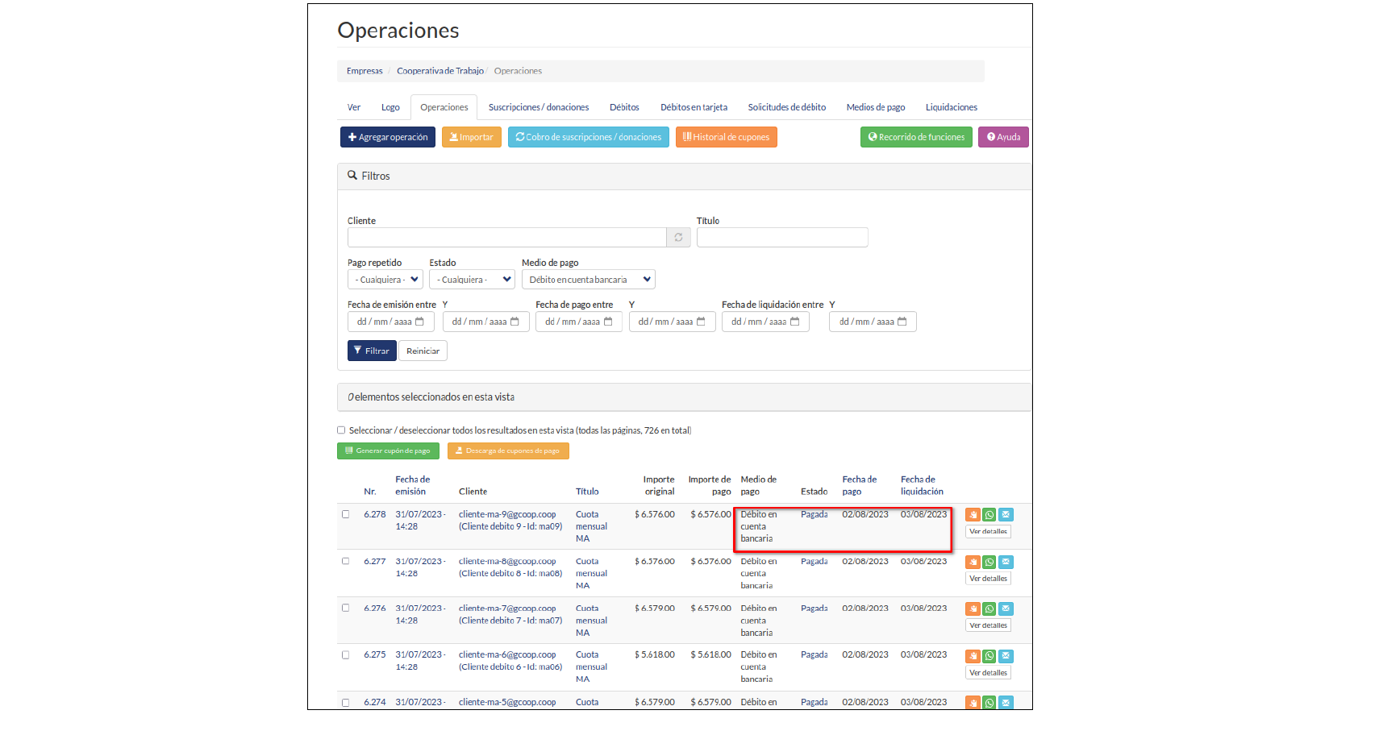
Task: Click Descarga de cupones de pago
Action: click(508, 451)
